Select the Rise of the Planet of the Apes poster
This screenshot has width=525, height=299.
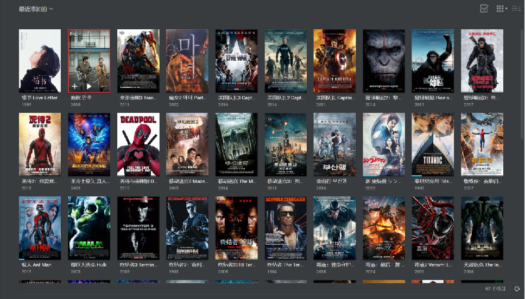433,61
